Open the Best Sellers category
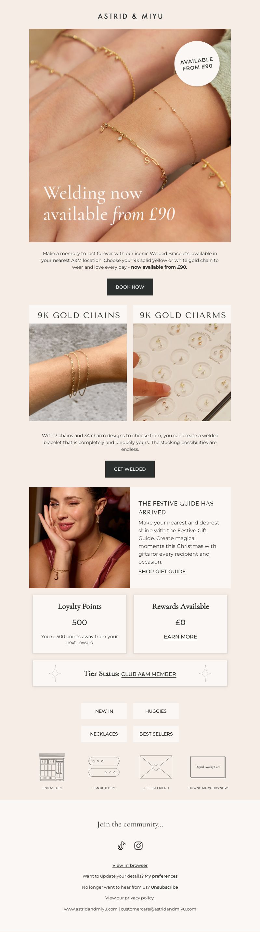The image size is (260, 932). 156,734
